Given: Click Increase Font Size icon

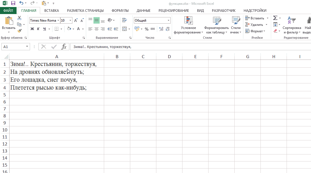Looking at the screenshot, I should pyautogui.click(x=76, y=21).
